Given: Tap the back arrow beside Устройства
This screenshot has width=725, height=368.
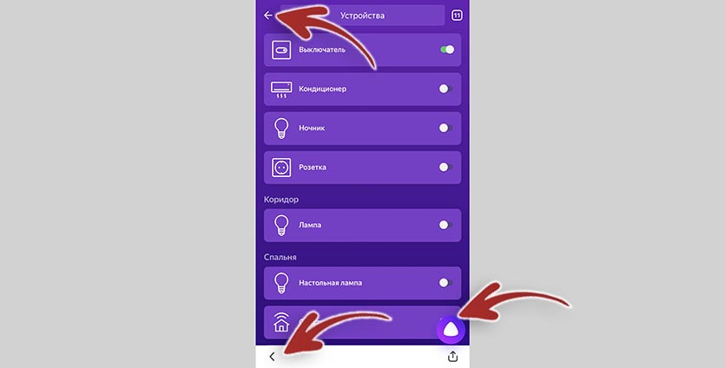Looking at the screenshot, I should pos(268,16).
